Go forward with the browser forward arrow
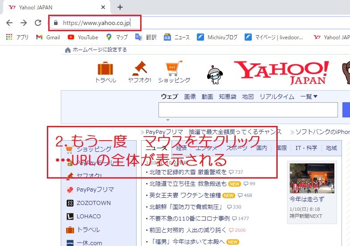Screen dimensions: 350x246 tap(24, 23)
